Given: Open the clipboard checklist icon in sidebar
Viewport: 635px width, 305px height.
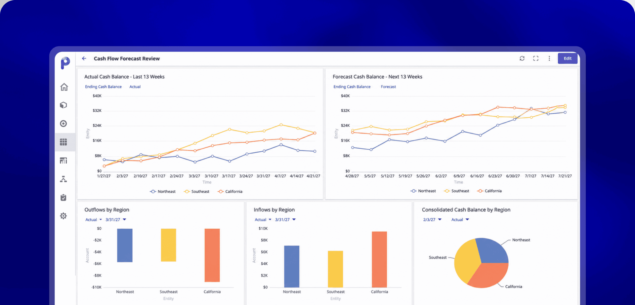Looking at the screenshot, I should coord(63,198).
